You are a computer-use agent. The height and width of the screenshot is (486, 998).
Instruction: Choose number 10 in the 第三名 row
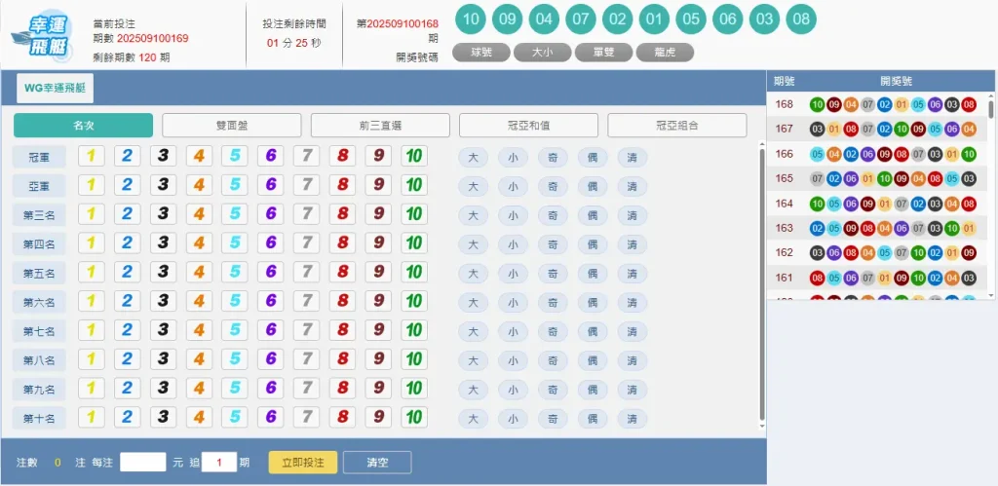click(414, 214)
